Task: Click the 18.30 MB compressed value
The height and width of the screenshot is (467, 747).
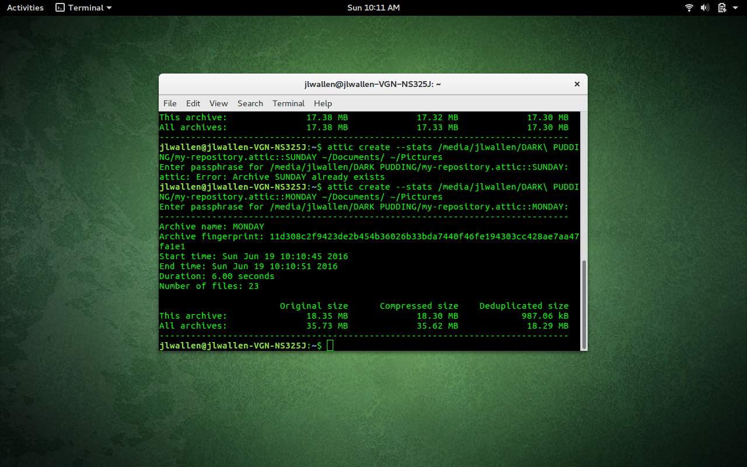Action: [438, 316]
